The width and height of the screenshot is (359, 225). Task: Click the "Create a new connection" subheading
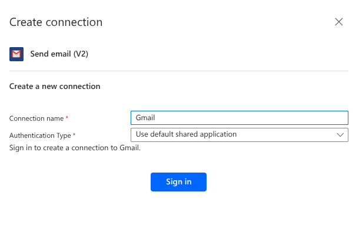[55, 87]
